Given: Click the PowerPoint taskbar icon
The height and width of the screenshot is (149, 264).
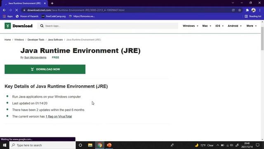Looking at the screenshot, I should (109, 145).
